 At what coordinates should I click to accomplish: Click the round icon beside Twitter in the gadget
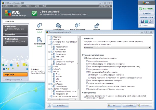point(151,21)
